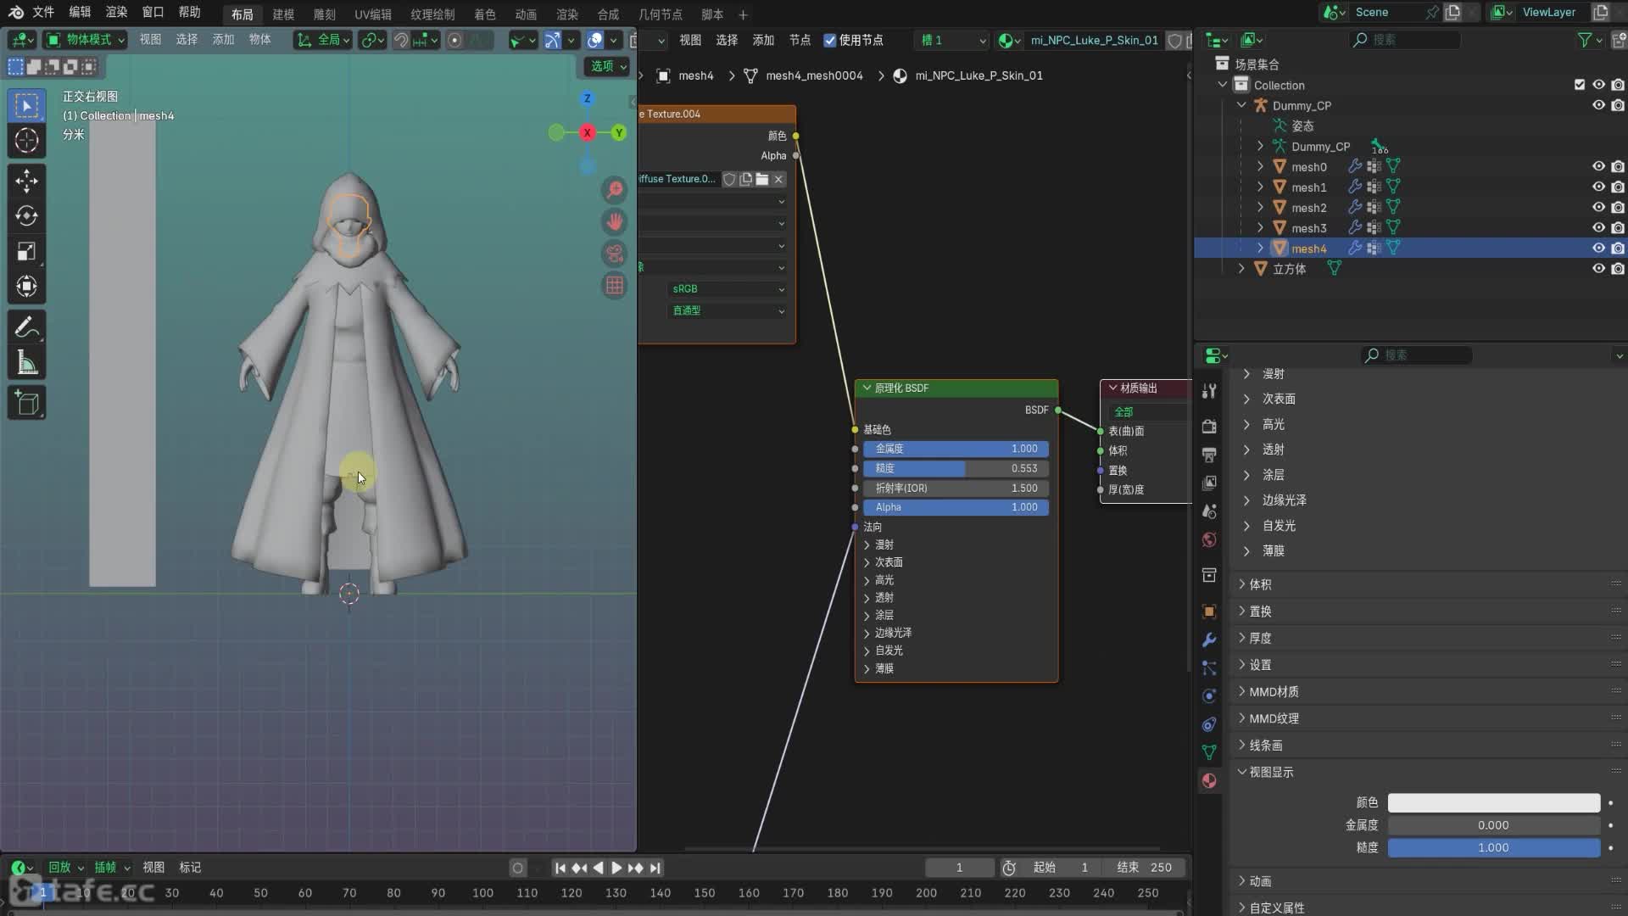Open Modifier properties with the wrench icon
This screenshot has width=1628, height=916.
[1208, 640]
